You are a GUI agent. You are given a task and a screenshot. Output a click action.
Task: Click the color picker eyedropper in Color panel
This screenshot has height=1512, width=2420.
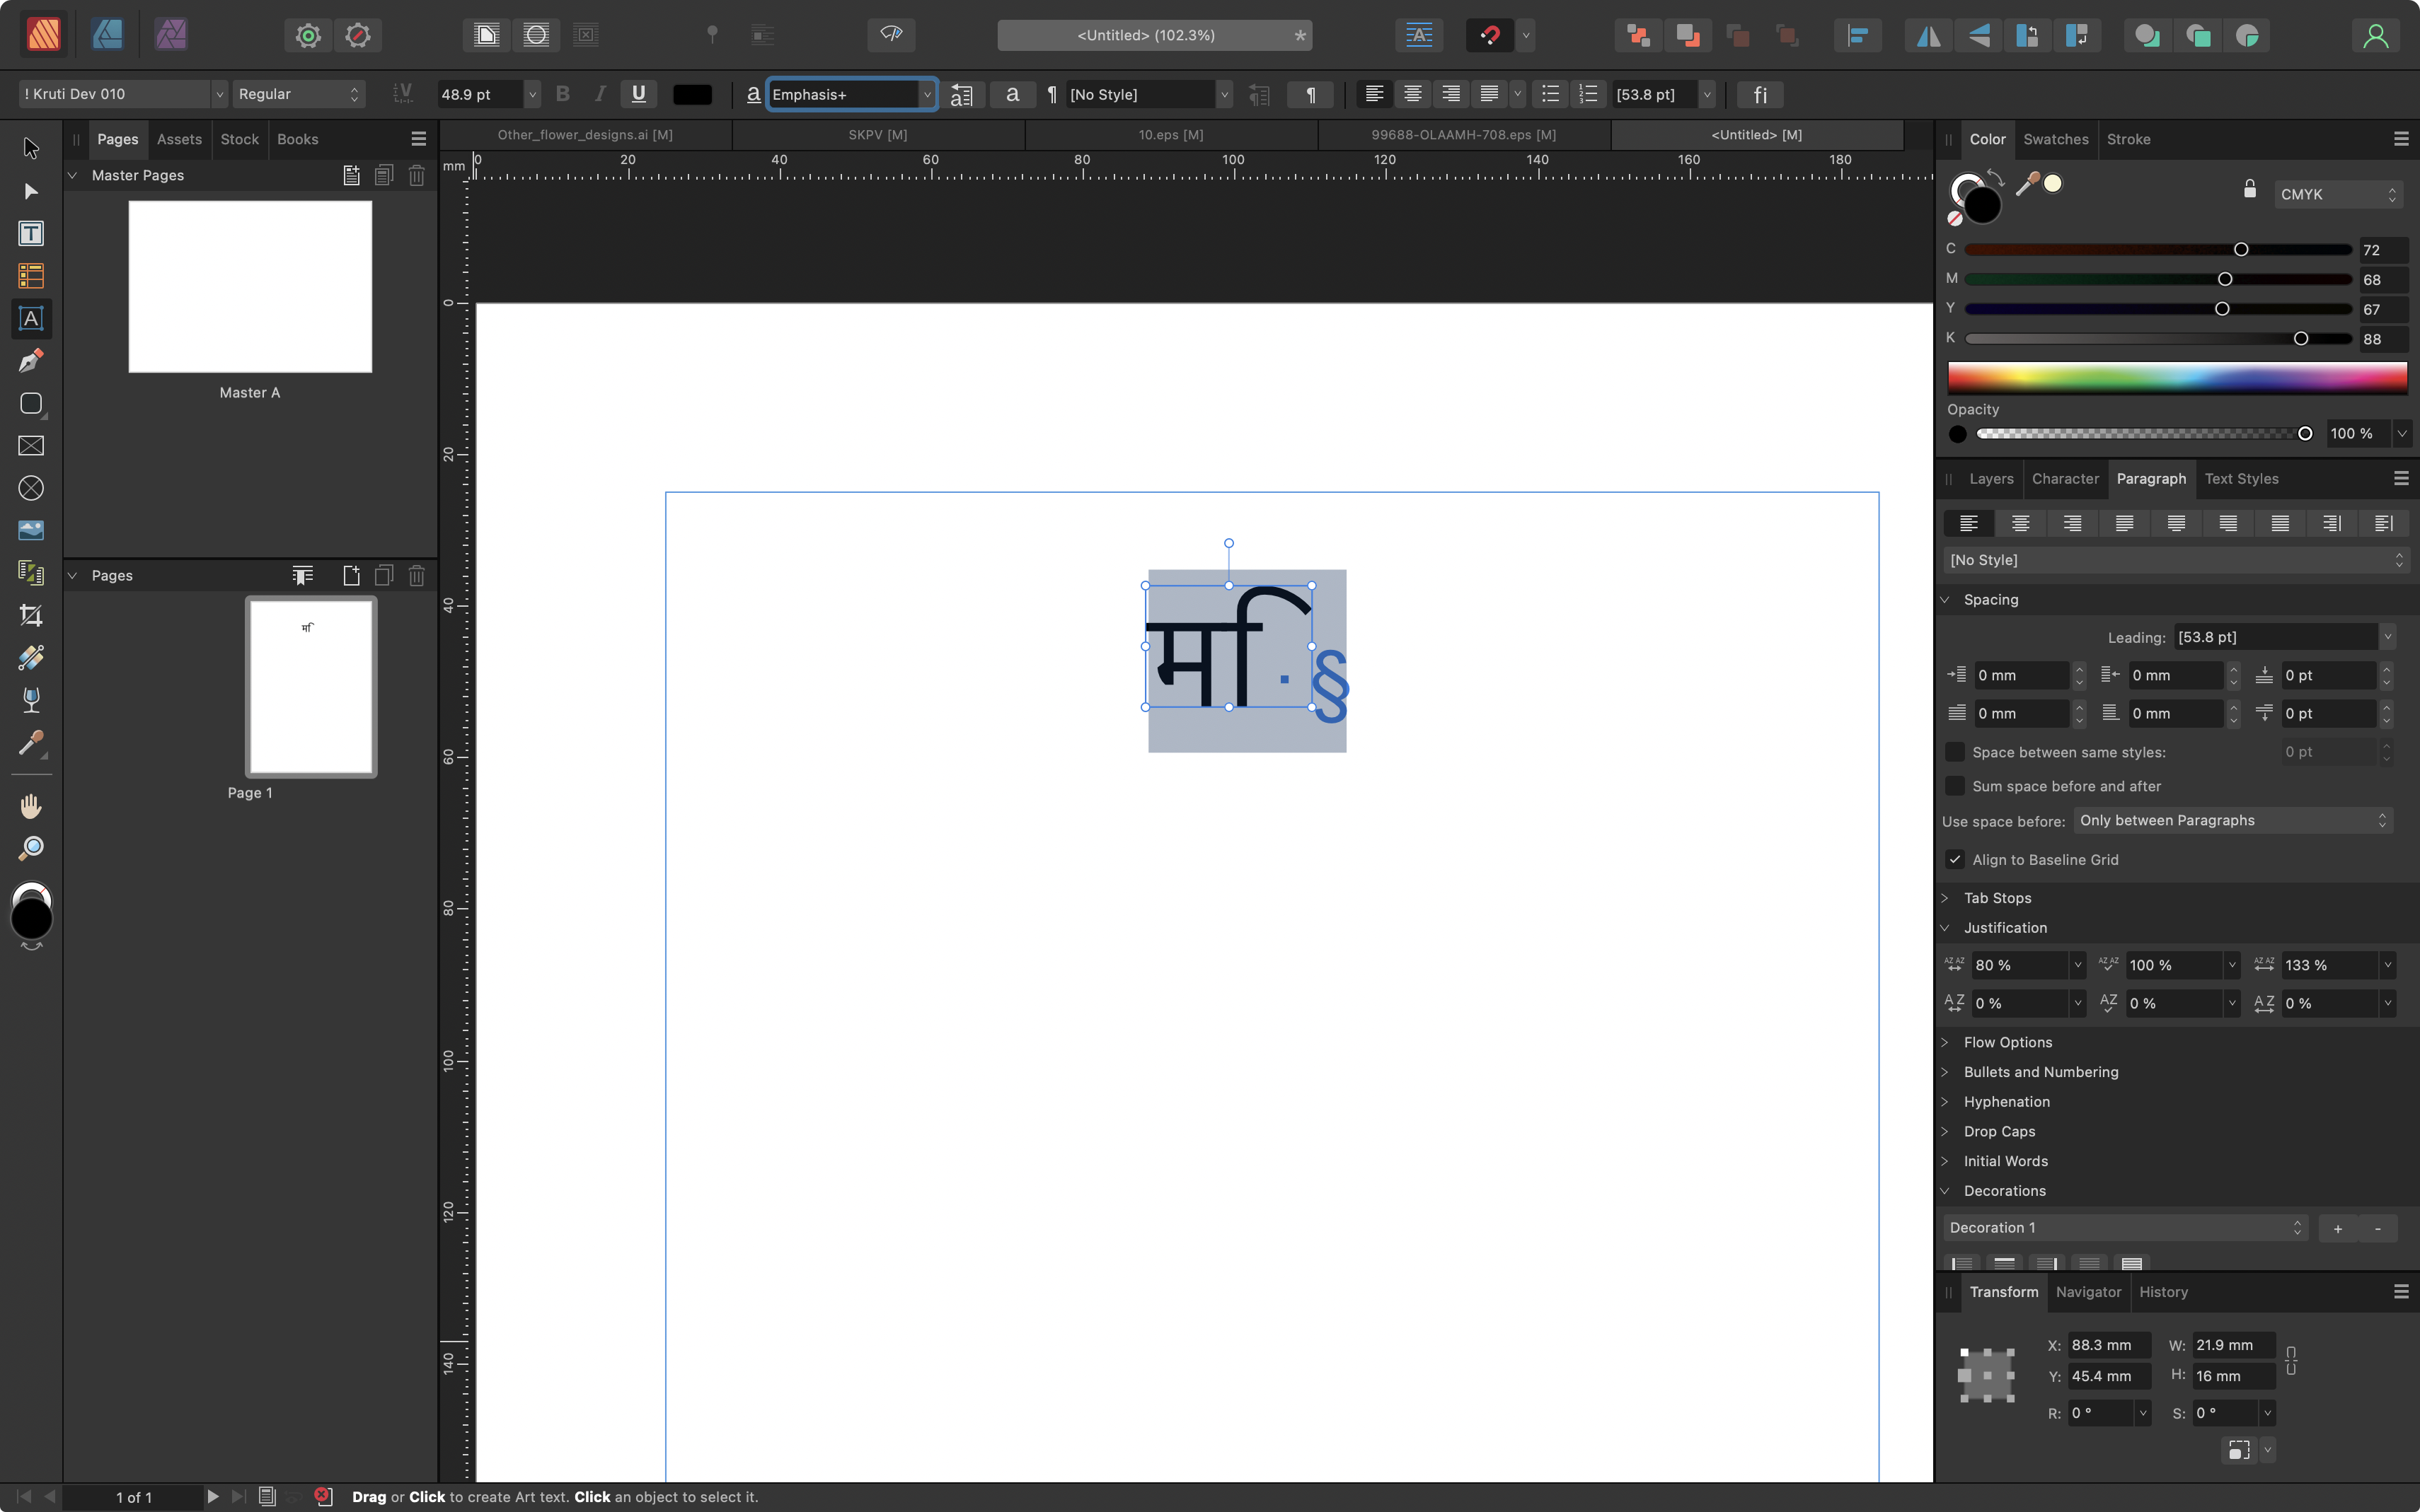tap(2027, 184)
